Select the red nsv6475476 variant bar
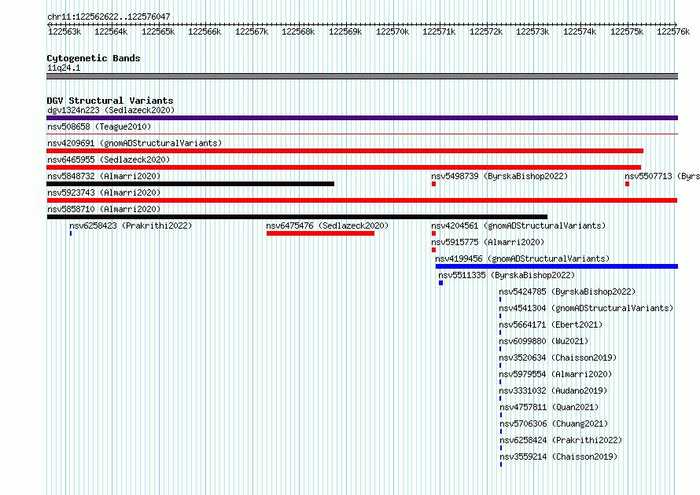Image resolution: width=700 pixels, height=495 pixels. point(321,233)
